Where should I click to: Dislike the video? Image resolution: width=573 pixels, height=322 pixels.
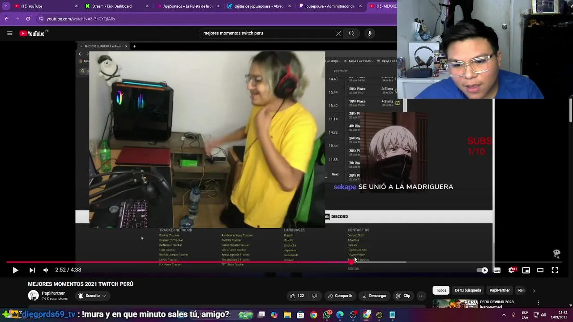click(x=314, y=296)
